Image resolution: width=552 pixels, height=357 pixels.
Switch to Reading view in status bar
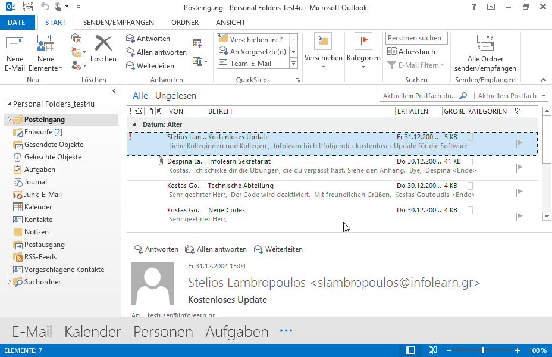(432, 350)
